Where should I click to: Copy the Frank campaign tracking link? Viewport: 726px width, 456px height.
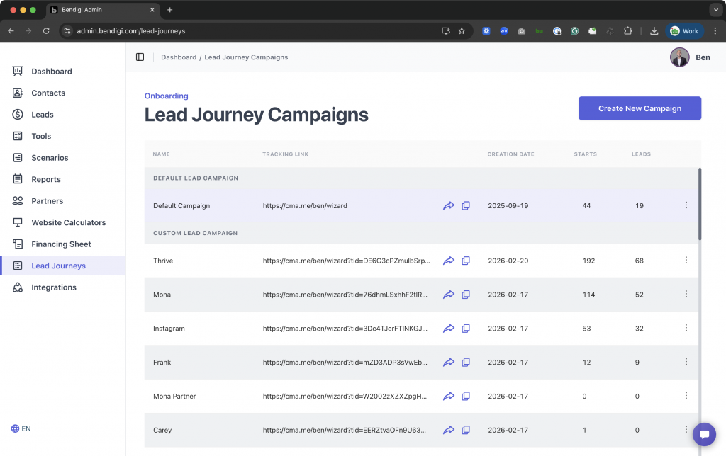pos(466,363)
